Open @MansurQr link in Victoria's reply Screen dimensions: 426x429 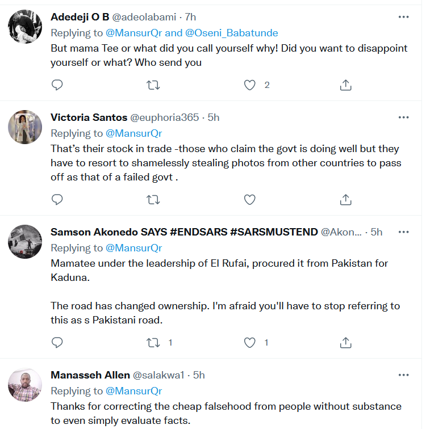pyautogui.click(x=135, y=133)
